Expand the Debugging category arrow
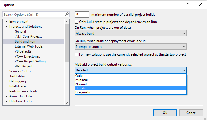This screenshot has height=120, width=207. point(6,82)
